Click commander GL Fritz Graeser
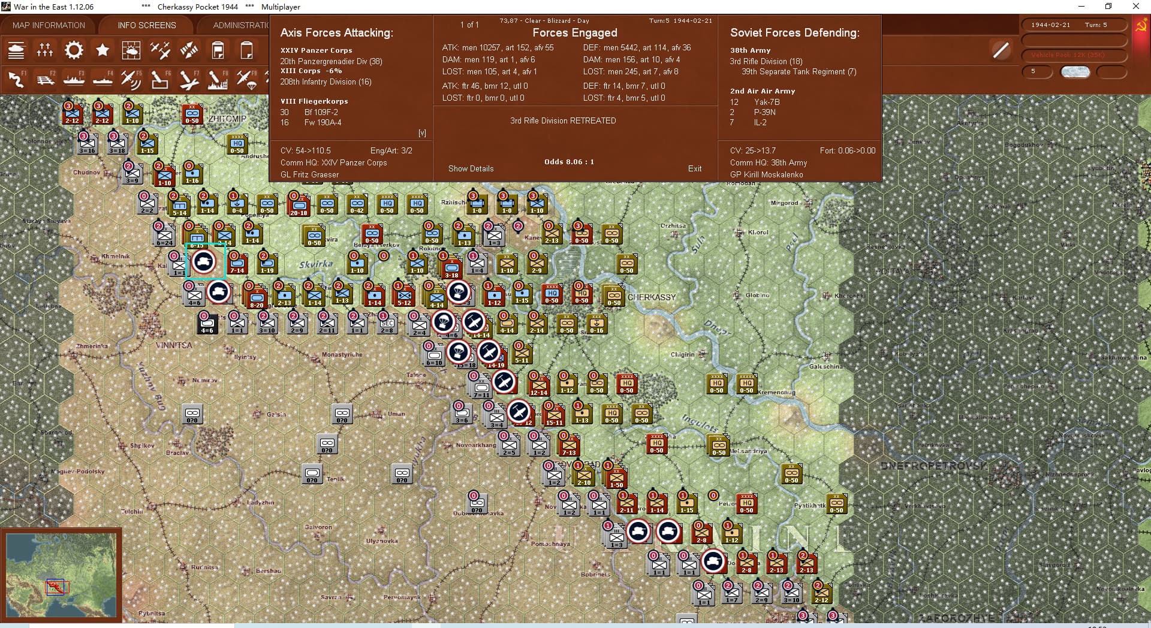 coord(309,174)
